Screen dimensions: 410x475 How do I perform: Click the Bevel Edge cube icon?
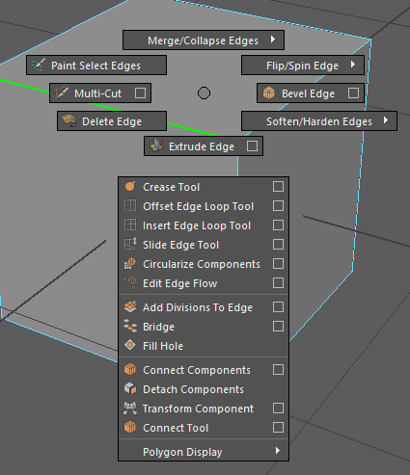pos(269,93)
